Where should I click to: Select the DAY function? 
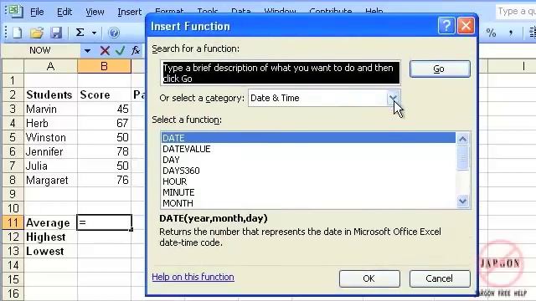point(308,160)
